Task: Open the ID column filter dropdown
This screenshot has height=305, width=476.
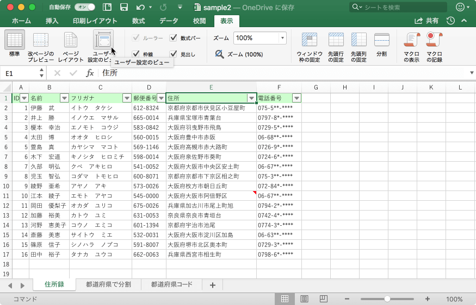Action: [24, 98]
